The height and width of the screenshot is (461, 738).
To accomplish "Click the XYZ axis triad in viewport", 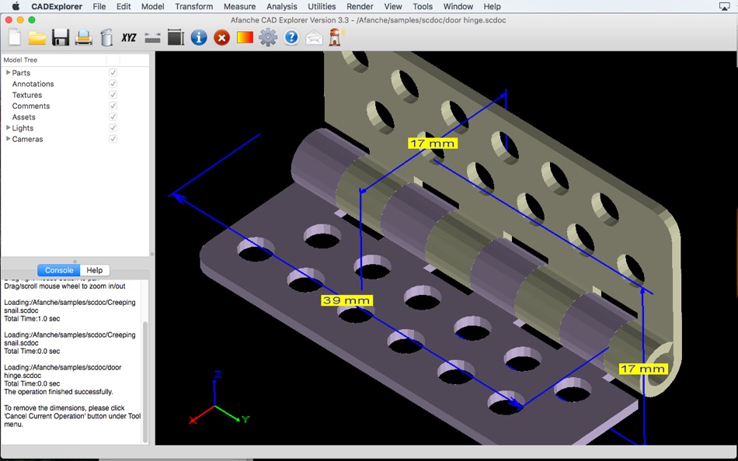I will 218,400.
